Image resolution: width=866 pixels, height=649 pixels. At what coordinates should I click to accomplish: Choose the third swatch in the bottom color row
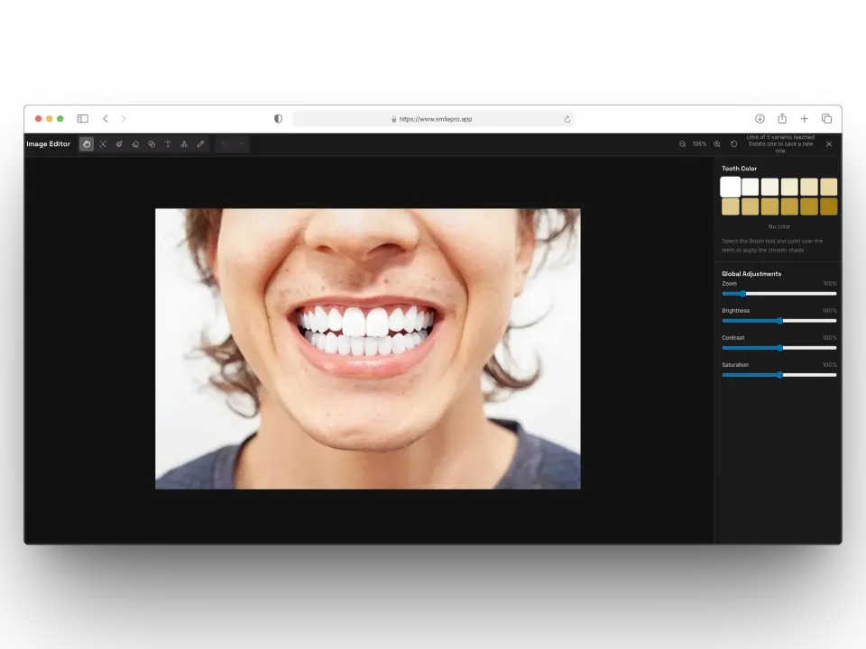coord(769,207)
